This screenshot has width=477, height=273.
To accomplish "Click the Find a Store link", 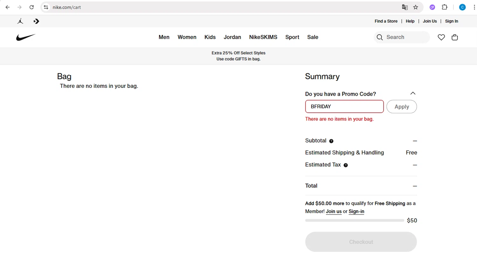I will (386, 21).
